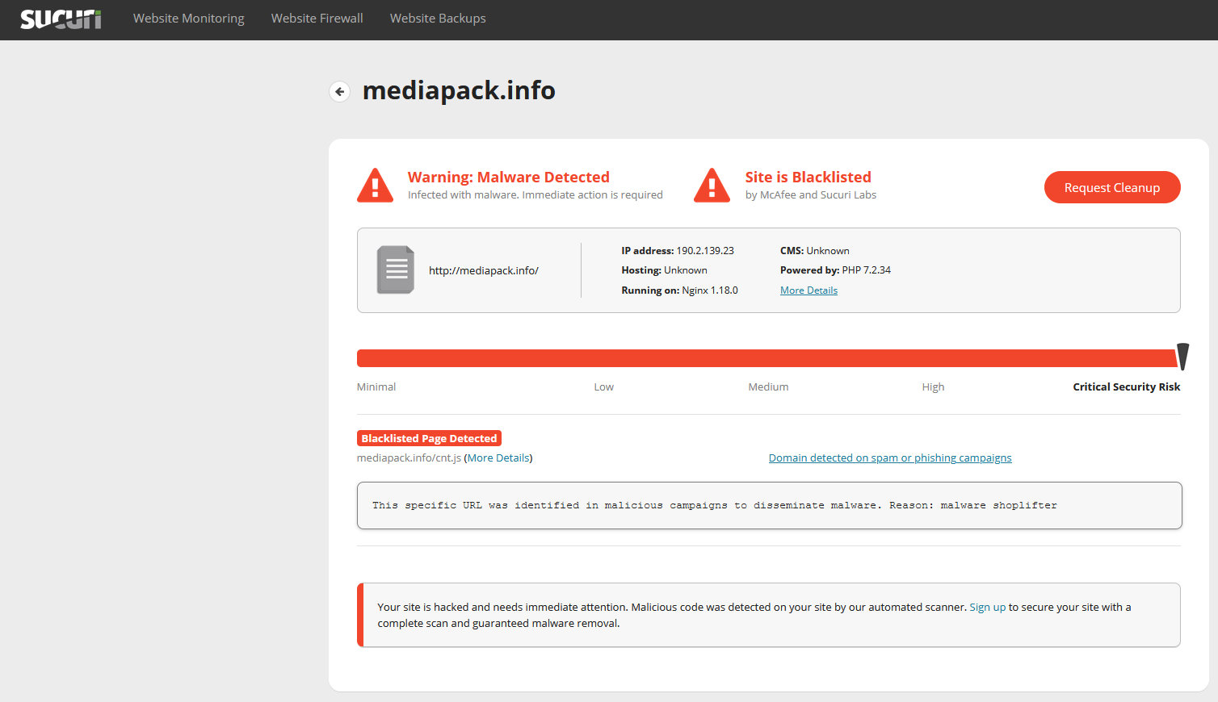Image resolution: width=1218 pixels, height=702 pixels.
Task: Click the Sucuri logo
Action: point(61,19)
